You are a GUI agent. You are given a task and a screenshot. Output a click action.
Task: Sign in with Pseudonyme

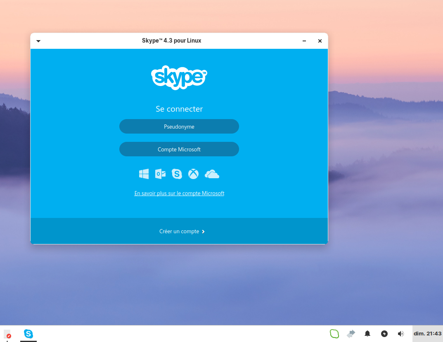[179, 127]
